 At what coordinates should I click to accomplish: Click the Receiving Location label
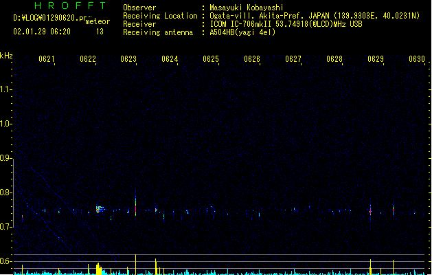[x=160, y=16]
